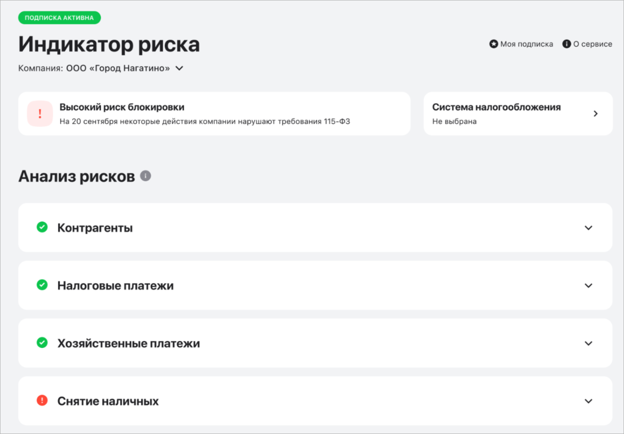Image resolution: width=624 pixels, height=434 pixels.
Task: Click the Подписка активна green badge
Action: tap(59, 18)
